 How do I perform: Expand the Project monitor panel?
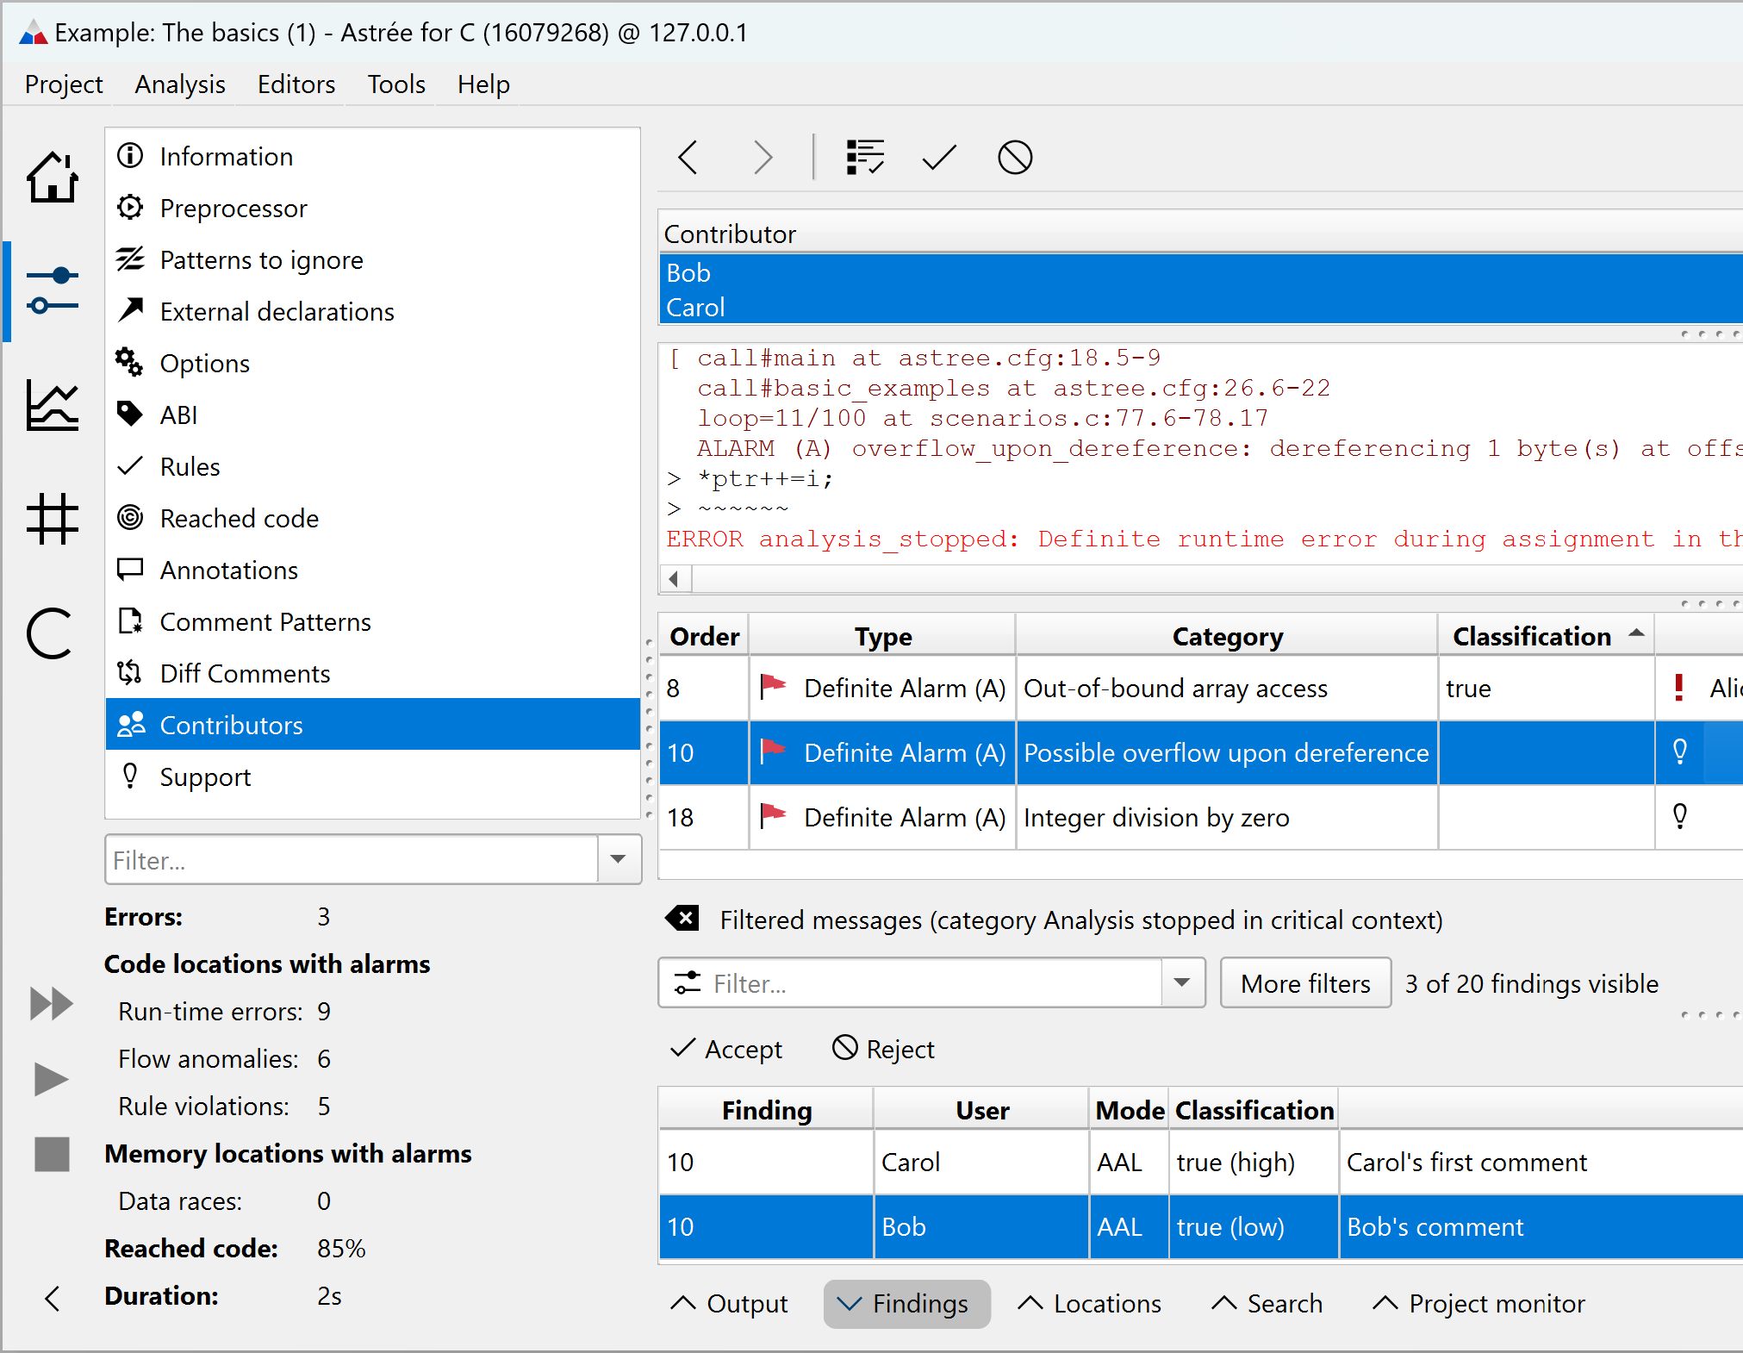[1479, 1303]
